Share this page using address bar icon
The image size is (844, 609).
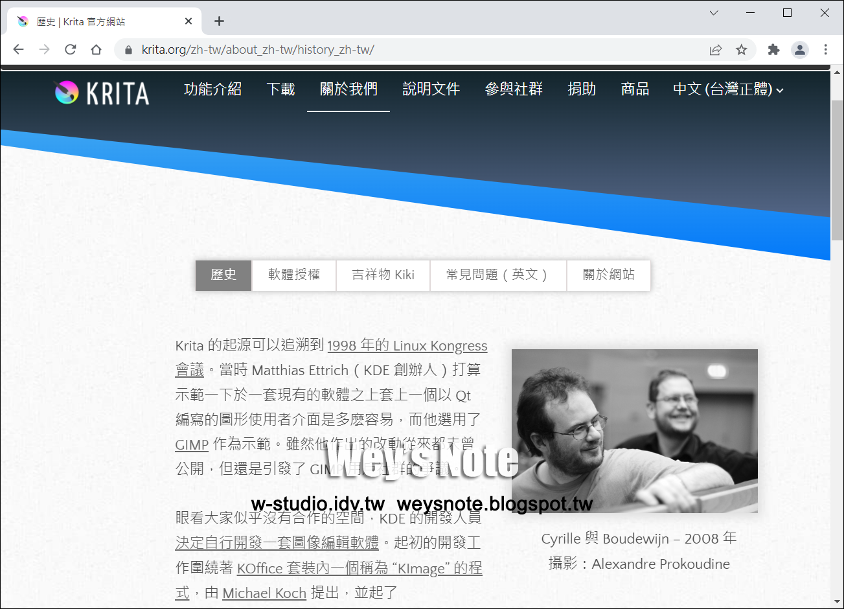[x=716, y=50]
